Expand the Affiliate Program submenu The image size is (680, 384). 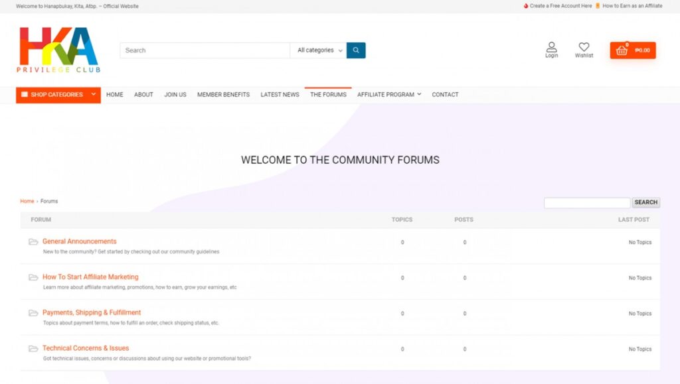(x=389, y=95)
